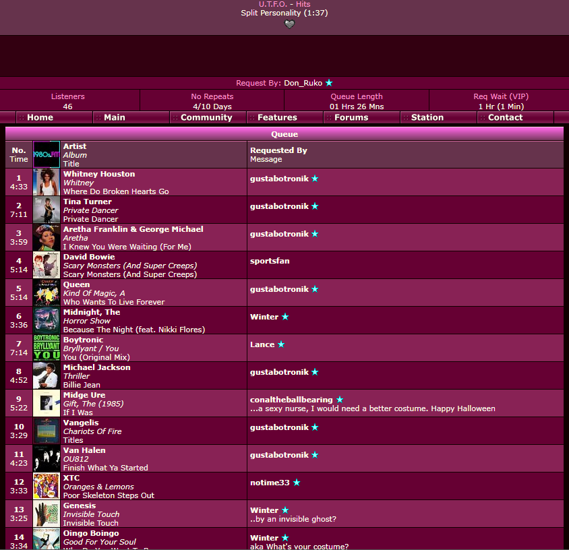
Task: Expand the Community menu
Action: point(206,117)
